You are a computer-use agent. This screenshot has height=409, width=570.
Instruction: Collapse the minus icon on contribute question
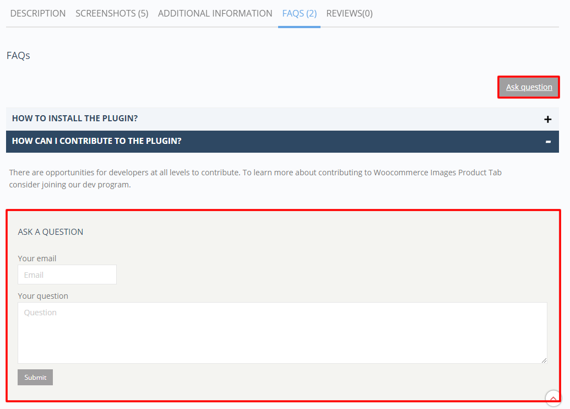(547, 142)
